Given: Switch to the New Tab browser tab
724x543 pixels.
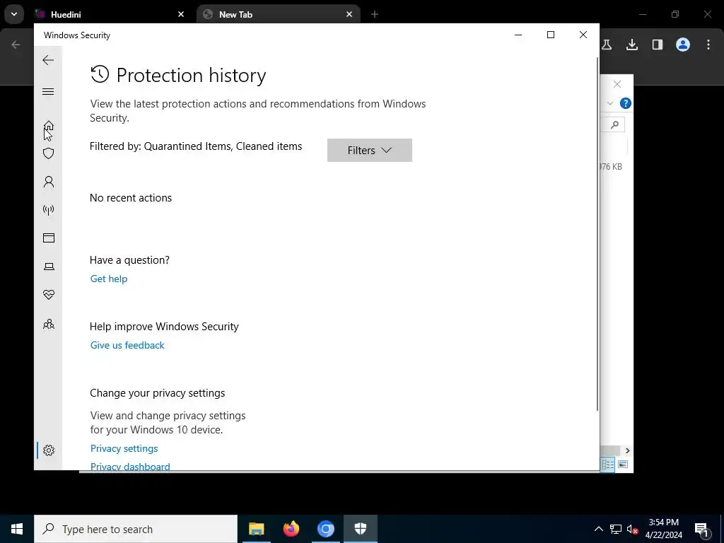Looking at the screenshot, I should 279,14.
